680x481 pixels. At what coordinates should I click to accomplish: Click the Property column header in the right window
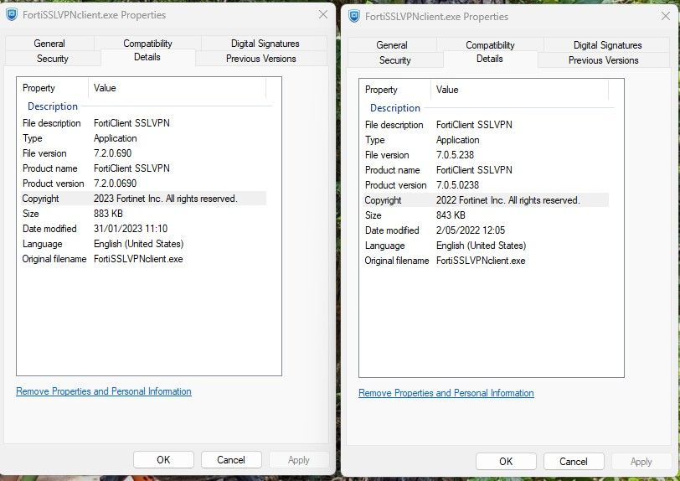tap(395, 90)
